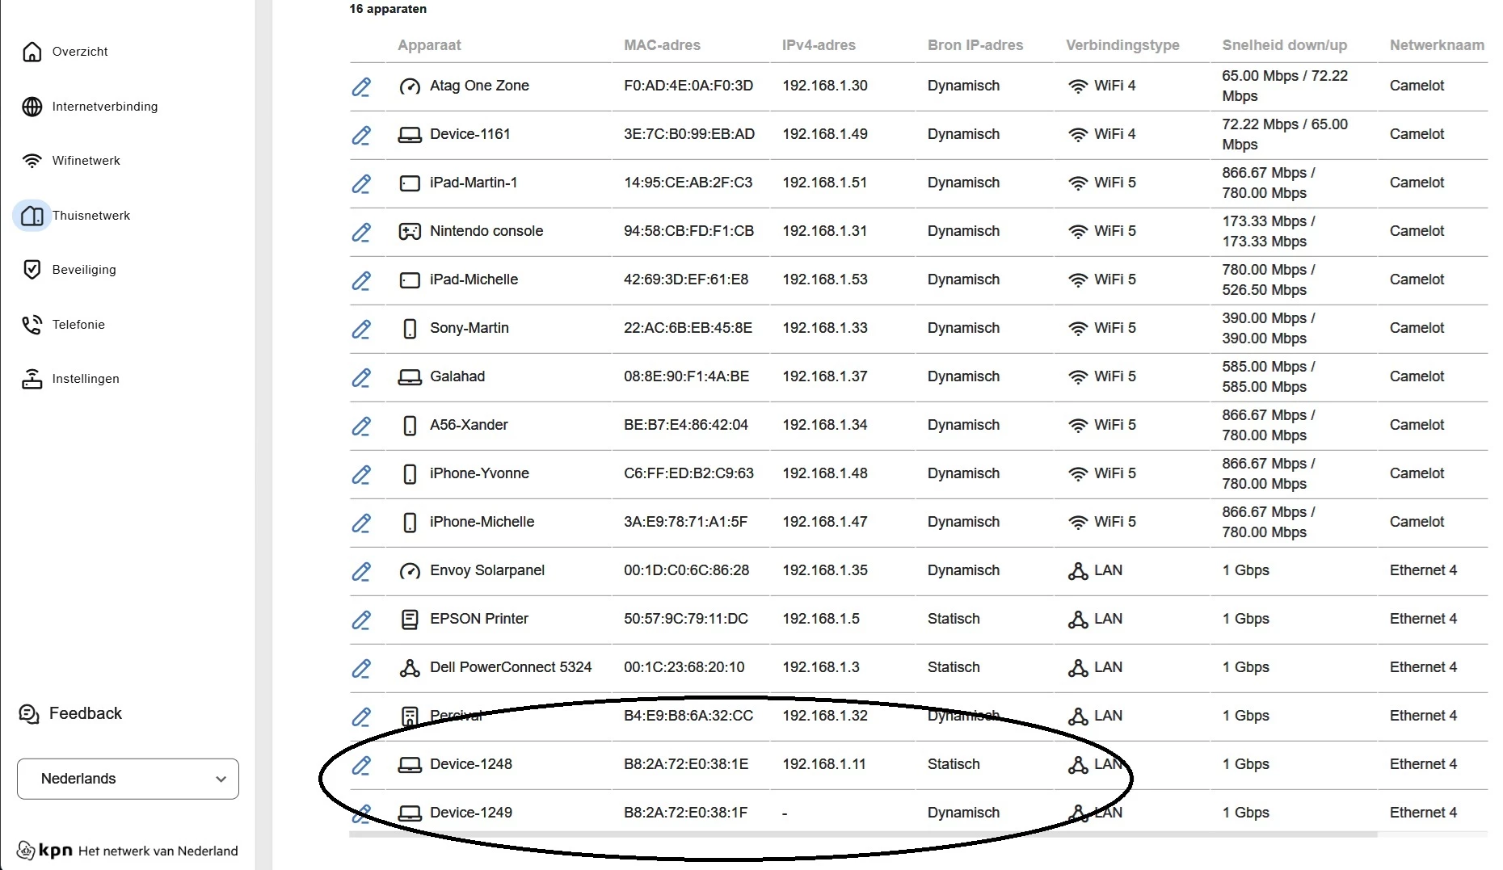The image size is (1503, 870).
Task: Click the EPSON Printer device icon
Action: [410, 620]
